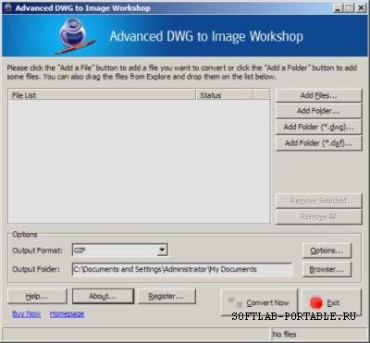Open the Help... button
Image resolution: width=370 pixels, height=343 pixels.
[37, 296]
